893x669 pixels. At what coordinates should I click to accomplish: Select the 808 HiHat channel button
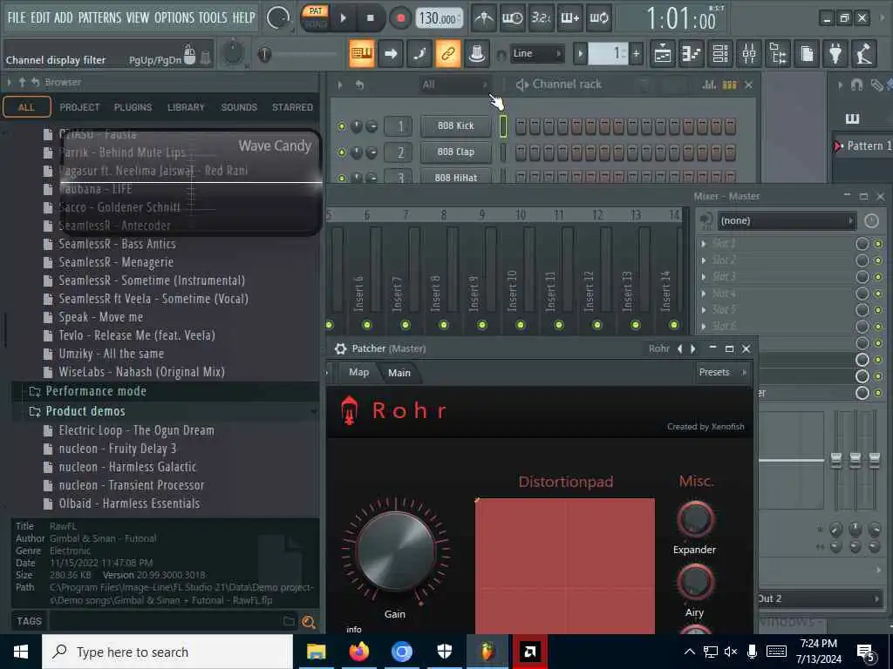[455, 177]
